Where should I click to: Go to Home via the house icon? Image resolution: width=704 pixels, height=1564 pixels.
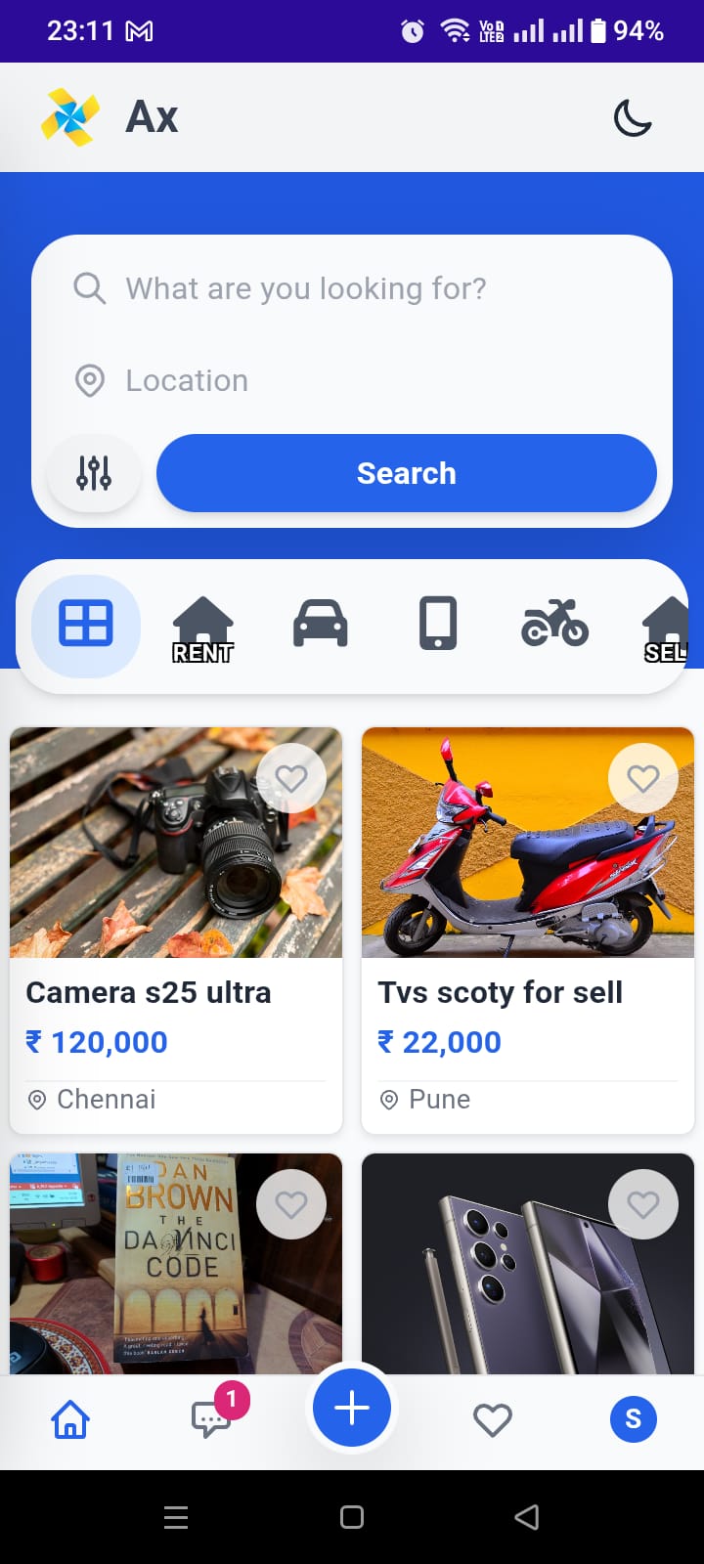(x=69, y=1419)
